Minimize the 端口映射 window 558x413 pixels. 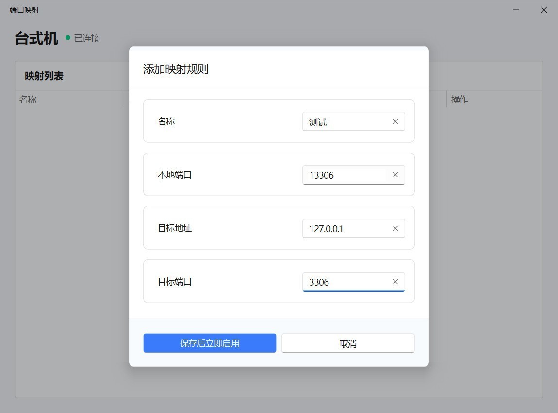tap(516, 10)
